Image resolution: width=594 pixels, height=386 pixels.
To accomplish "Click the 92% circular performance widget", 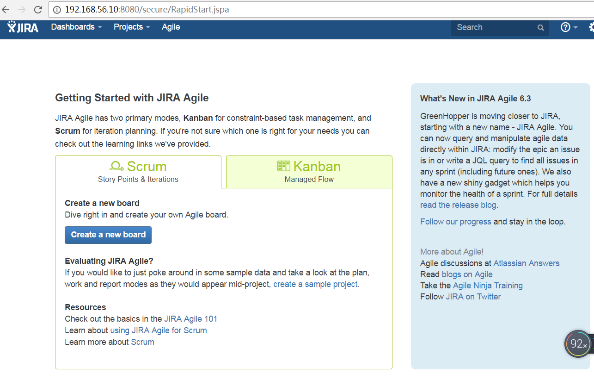I will point(578,343).
